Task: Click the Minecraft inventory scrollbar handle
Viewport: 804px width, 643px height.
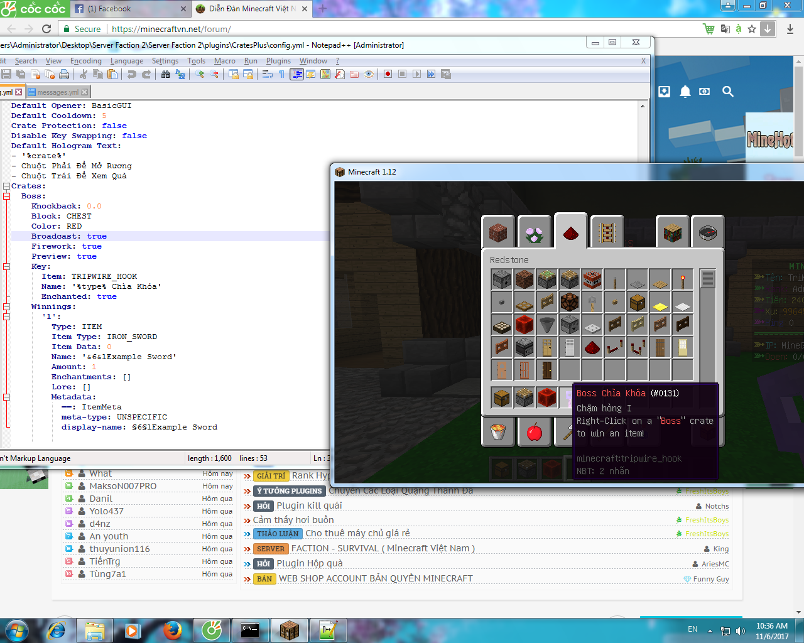Action: pyautogui.click(x=708, y=278)
